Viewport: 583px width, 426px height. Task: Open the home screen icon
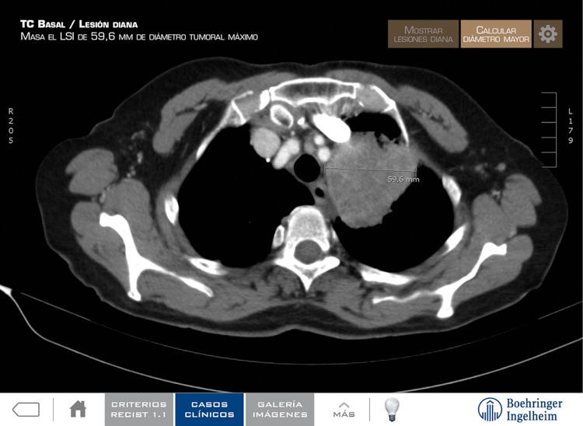click(78, 409)
